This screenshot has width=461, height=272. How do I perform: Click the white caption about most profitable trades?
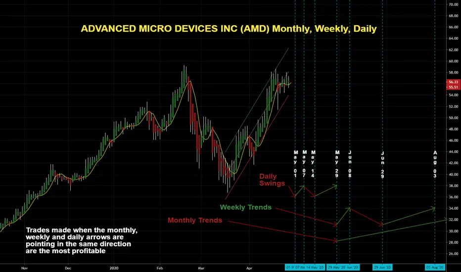click(82, 240)
